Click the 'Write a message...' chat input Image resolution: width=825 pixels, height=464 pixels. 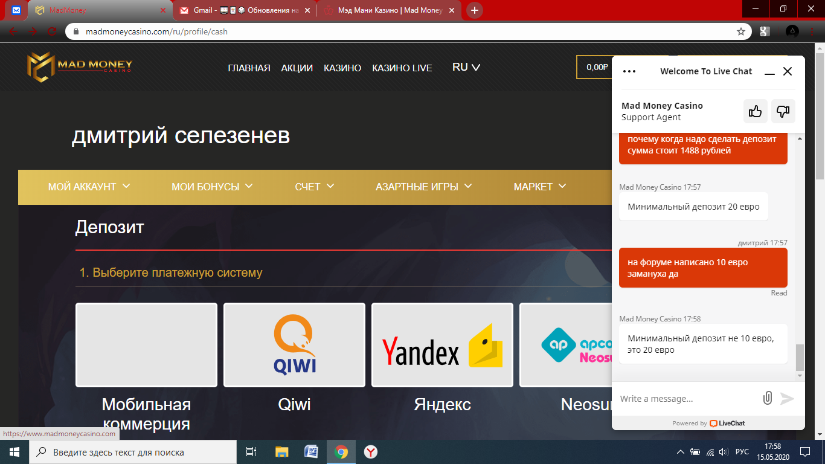click(x=688, y=399)
